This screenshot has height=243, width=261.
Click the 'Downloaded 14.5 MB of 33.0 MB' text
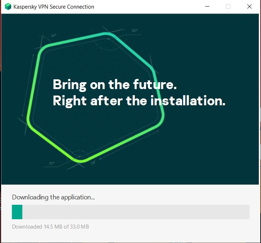[x=50, y=227]
